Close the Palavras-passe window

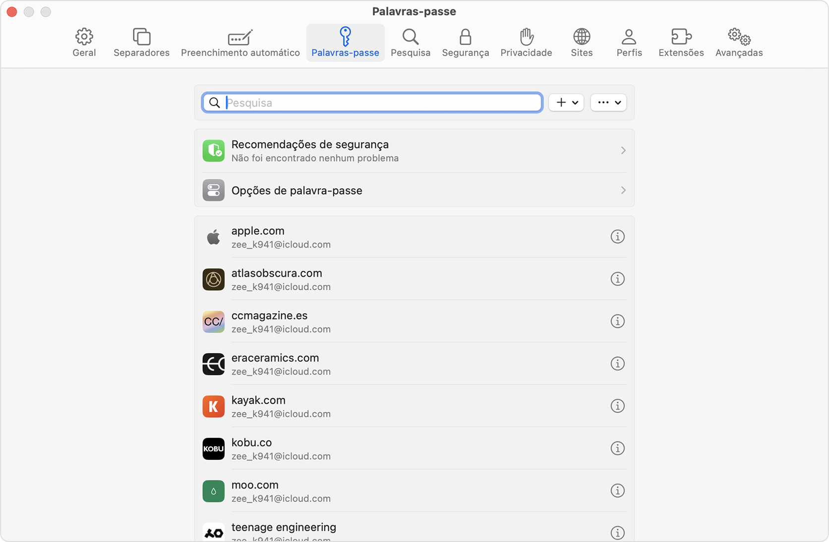(12, 11)
